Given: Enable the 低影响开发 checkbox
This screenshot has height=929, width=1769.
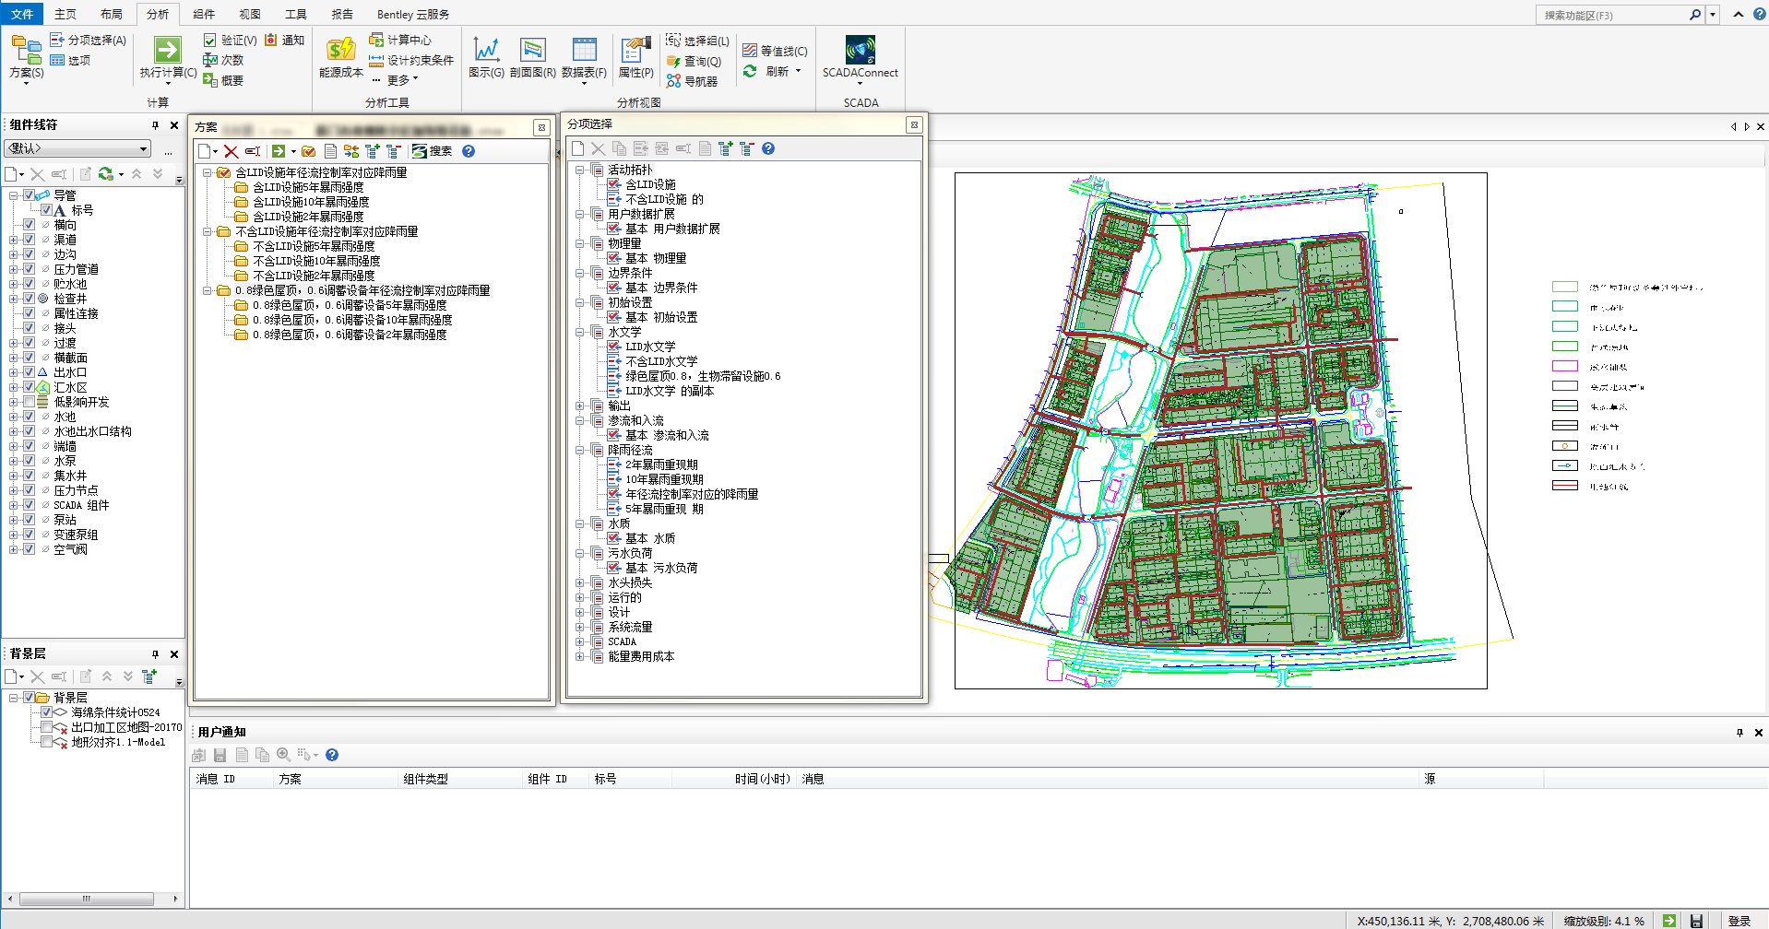Looking at the screenshot, I should 30,402.
